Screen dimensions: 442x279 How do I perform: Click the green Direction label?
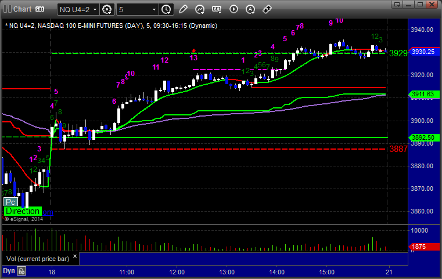[x=23, y=211]
